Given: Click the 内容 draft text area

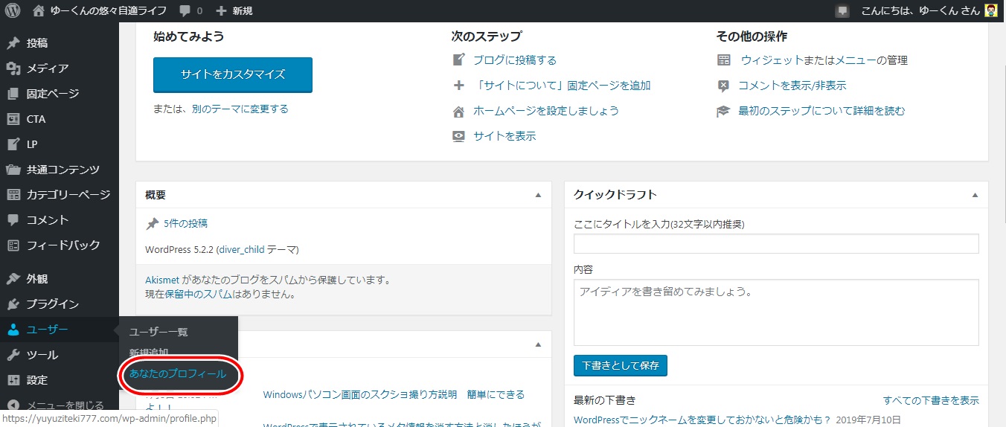Looking at the screenshot, I should 775,312.
